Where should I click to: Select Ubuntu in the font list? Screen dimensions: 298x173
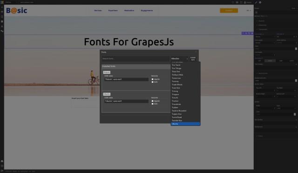[x=185, y=124]
